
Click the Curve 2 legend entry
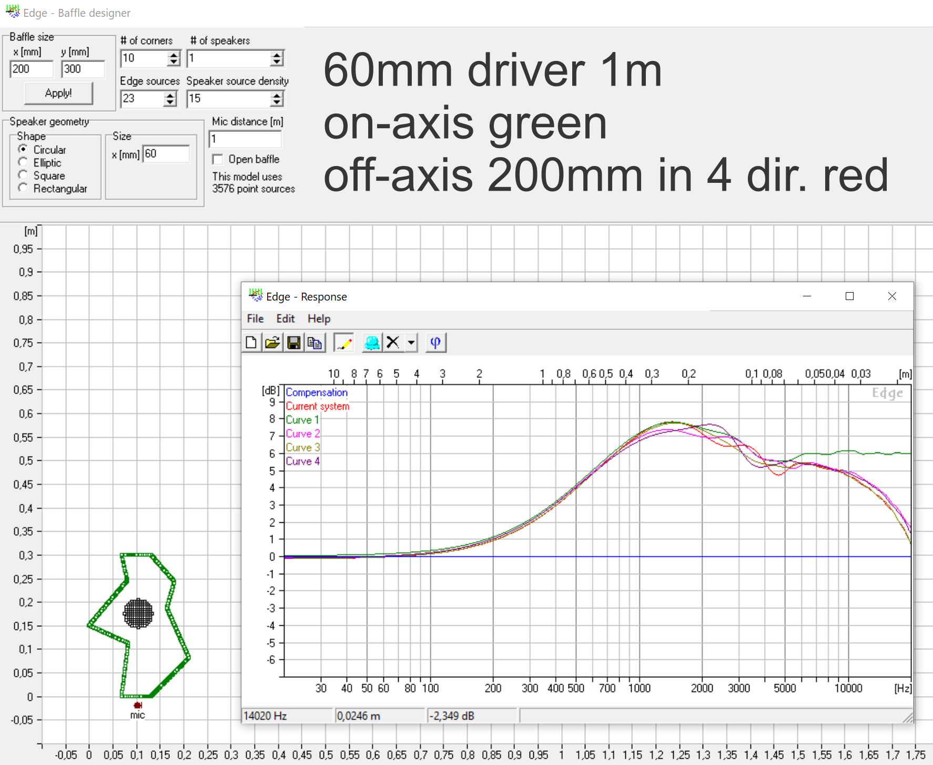(303, 433)
